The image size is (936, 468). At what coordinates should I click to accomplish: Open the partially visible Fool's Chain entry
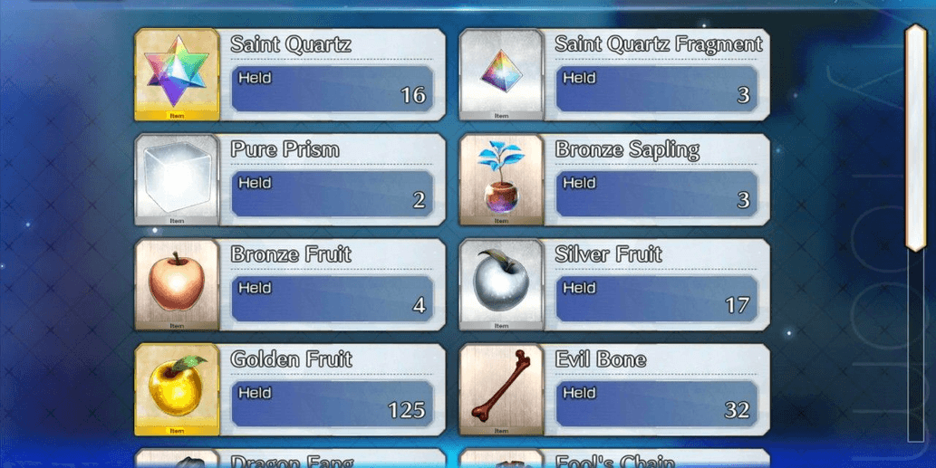click(614, 458)
